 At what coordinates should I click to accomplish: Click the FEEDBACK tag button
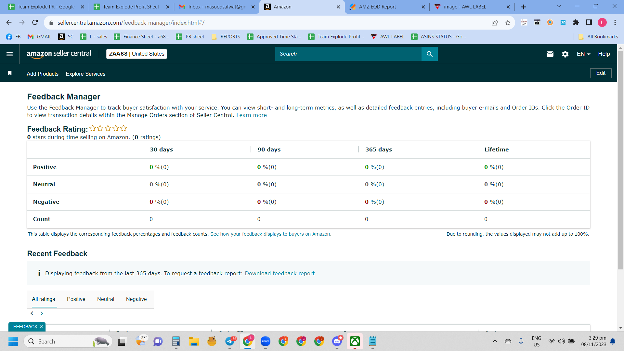tap(25, 327)
